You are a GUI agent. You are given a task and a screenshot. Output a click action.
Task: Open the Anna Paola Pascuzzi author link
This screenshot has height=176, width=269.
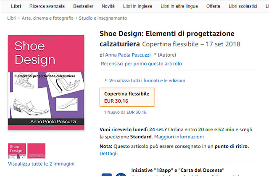pyautogui.click(x=128, y=55)
